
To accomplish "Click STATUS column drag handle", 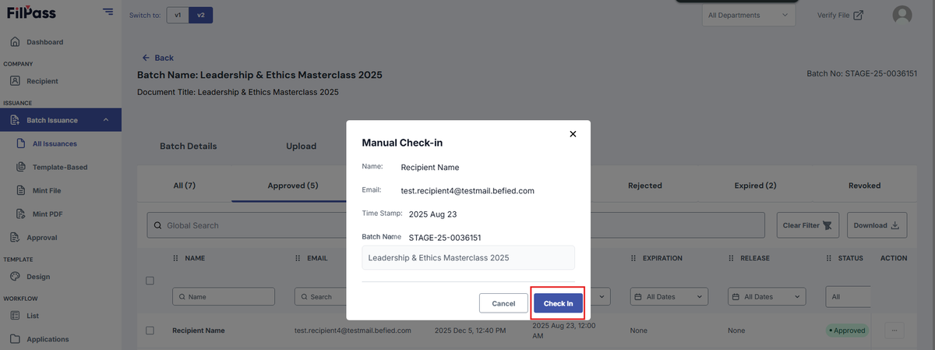I will pos(829,258).
